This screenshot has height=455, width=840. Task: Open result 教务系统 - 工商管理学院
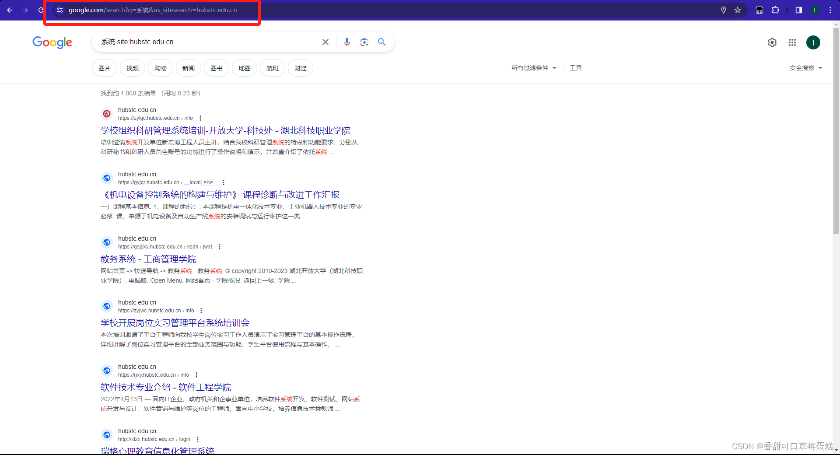148,259
